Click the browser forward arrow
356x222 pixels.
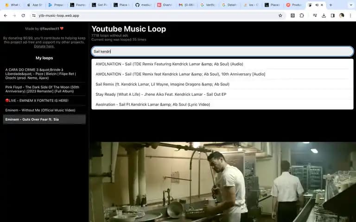click(14, 15)
